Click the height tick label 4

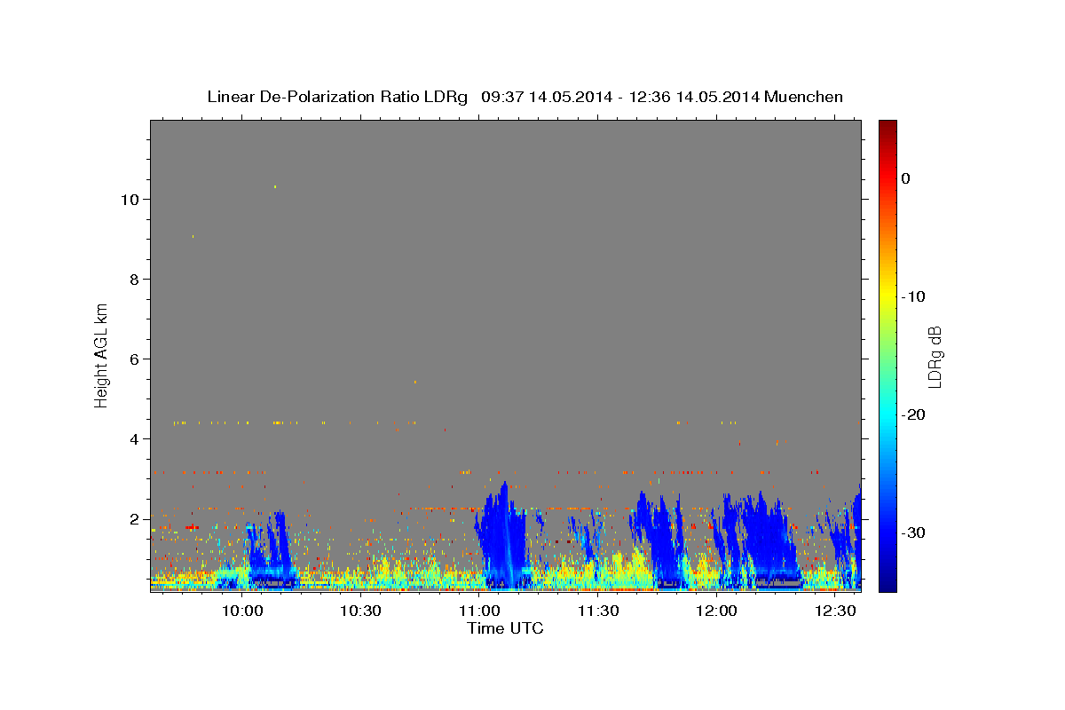coord(134,439)
